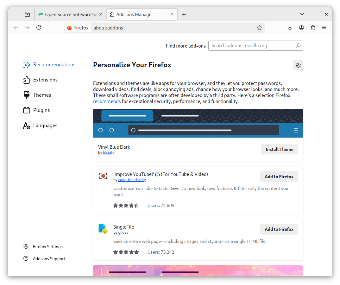Viewport: 340px width, 285px height.
Task: Add SingleFile to Firefox
Action: 279,229
